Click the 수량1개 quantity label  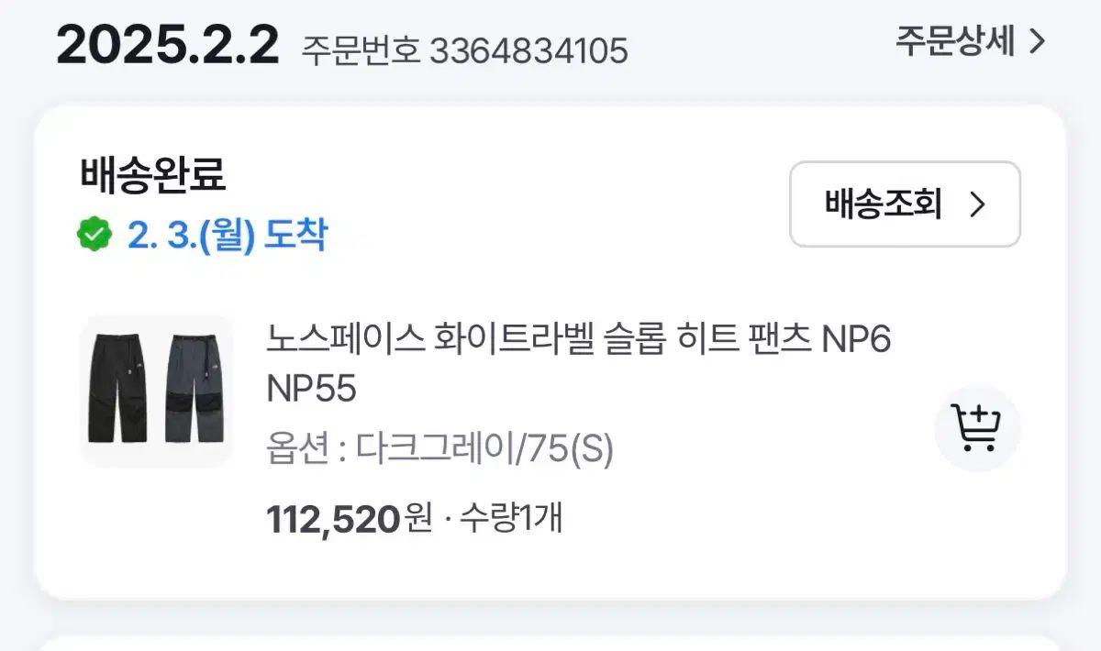[509, 520]
